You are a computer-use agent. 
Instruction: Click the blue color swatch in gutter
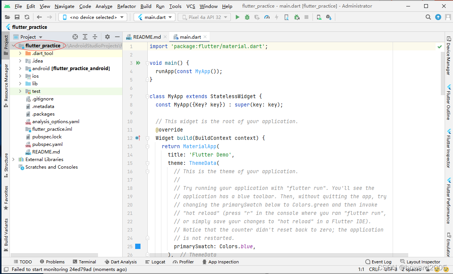[138, 246]
